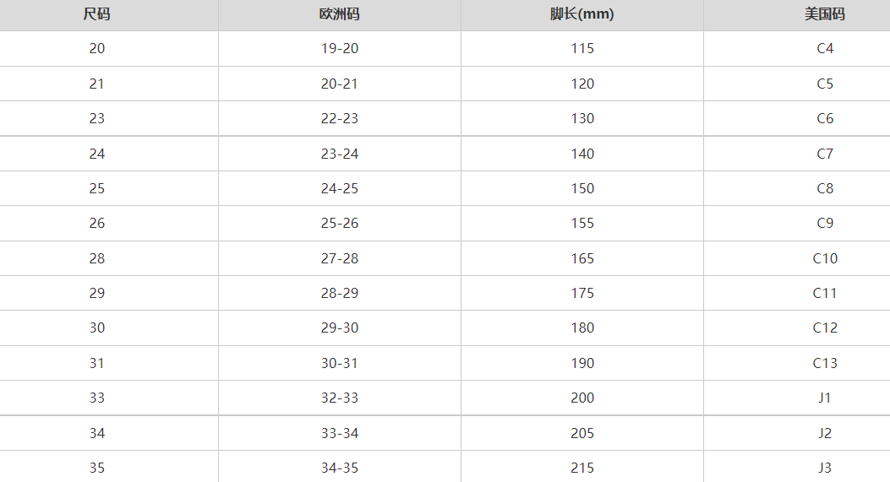Select the US size C7 cell

click(x=825, y=154)
